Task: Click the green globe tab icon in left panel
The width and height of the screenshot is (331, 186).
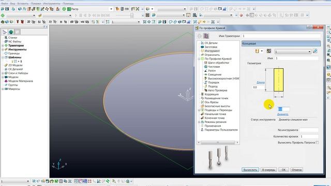Action: pos(11,32)
